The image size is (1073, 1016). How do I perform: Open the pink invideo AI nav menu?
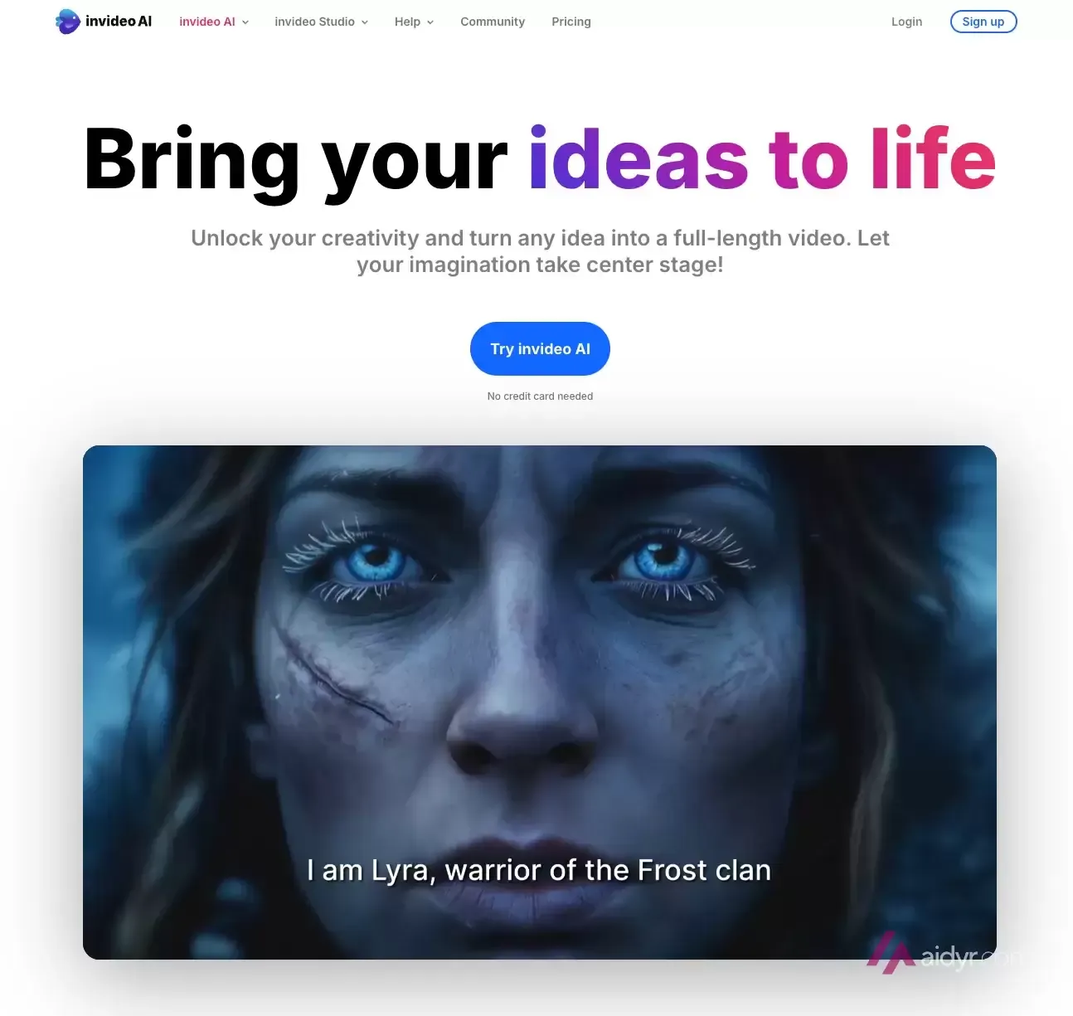point(207,22)
